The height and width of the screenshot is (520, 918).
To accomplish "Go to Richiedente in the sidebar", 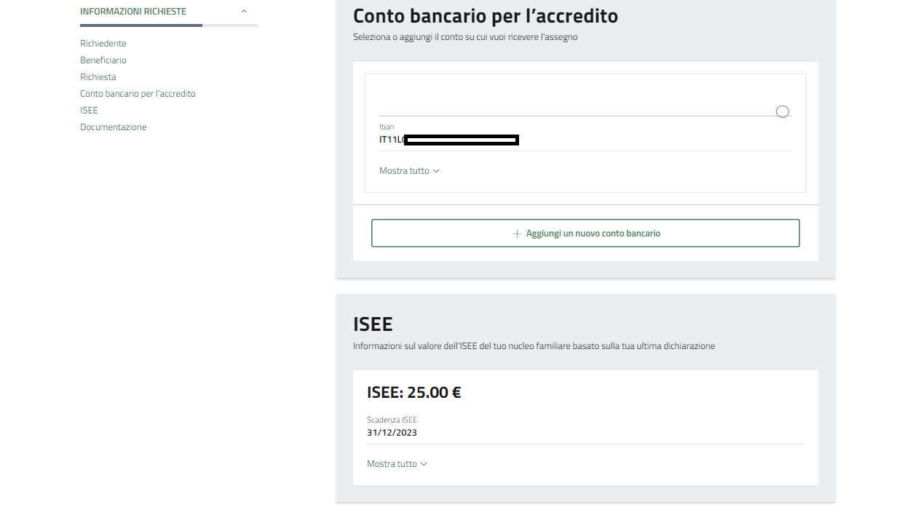I will tap(103, 44).
